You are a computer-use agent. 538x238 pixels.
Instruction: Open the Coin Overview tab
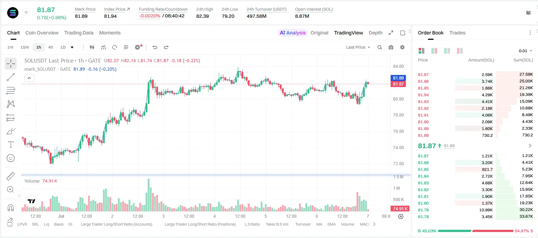pos(42,33)
